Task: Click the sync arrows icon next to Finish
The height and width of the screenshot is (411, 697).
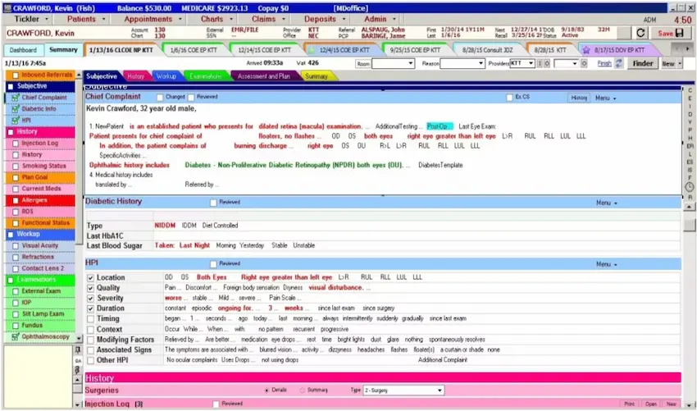Action: [618, 63]
